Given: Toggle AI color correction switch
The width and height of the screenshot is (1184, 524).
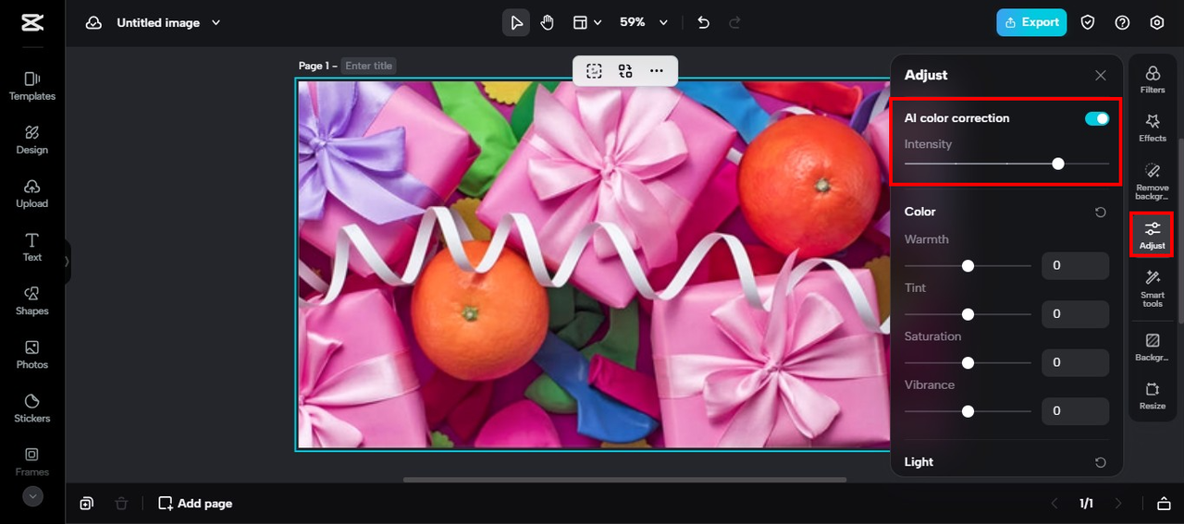Looking at the screenshot, I should point(1097,118).
